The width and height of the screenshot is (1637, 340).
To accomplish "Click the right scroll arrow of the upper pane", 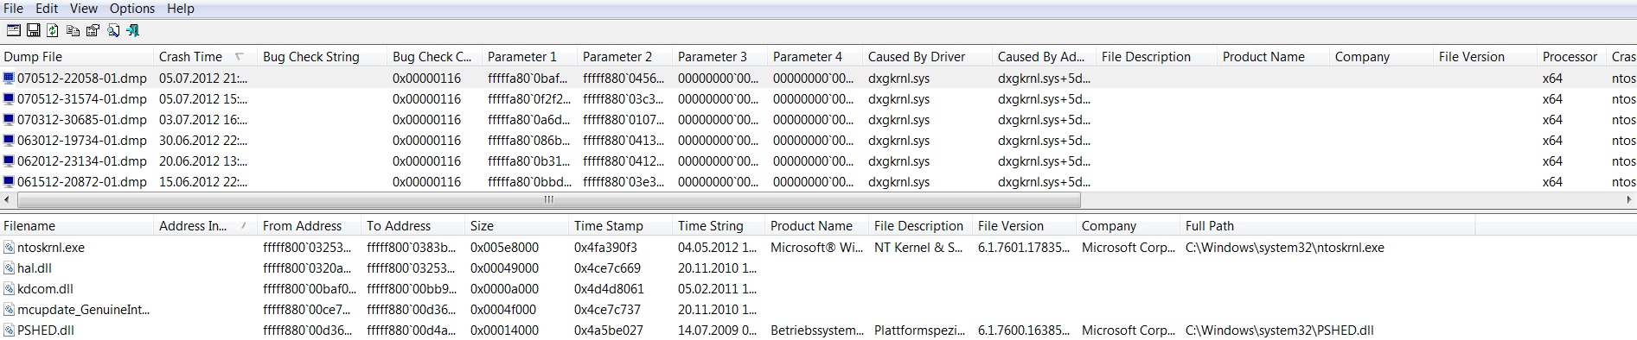I will click(1629, 200).
